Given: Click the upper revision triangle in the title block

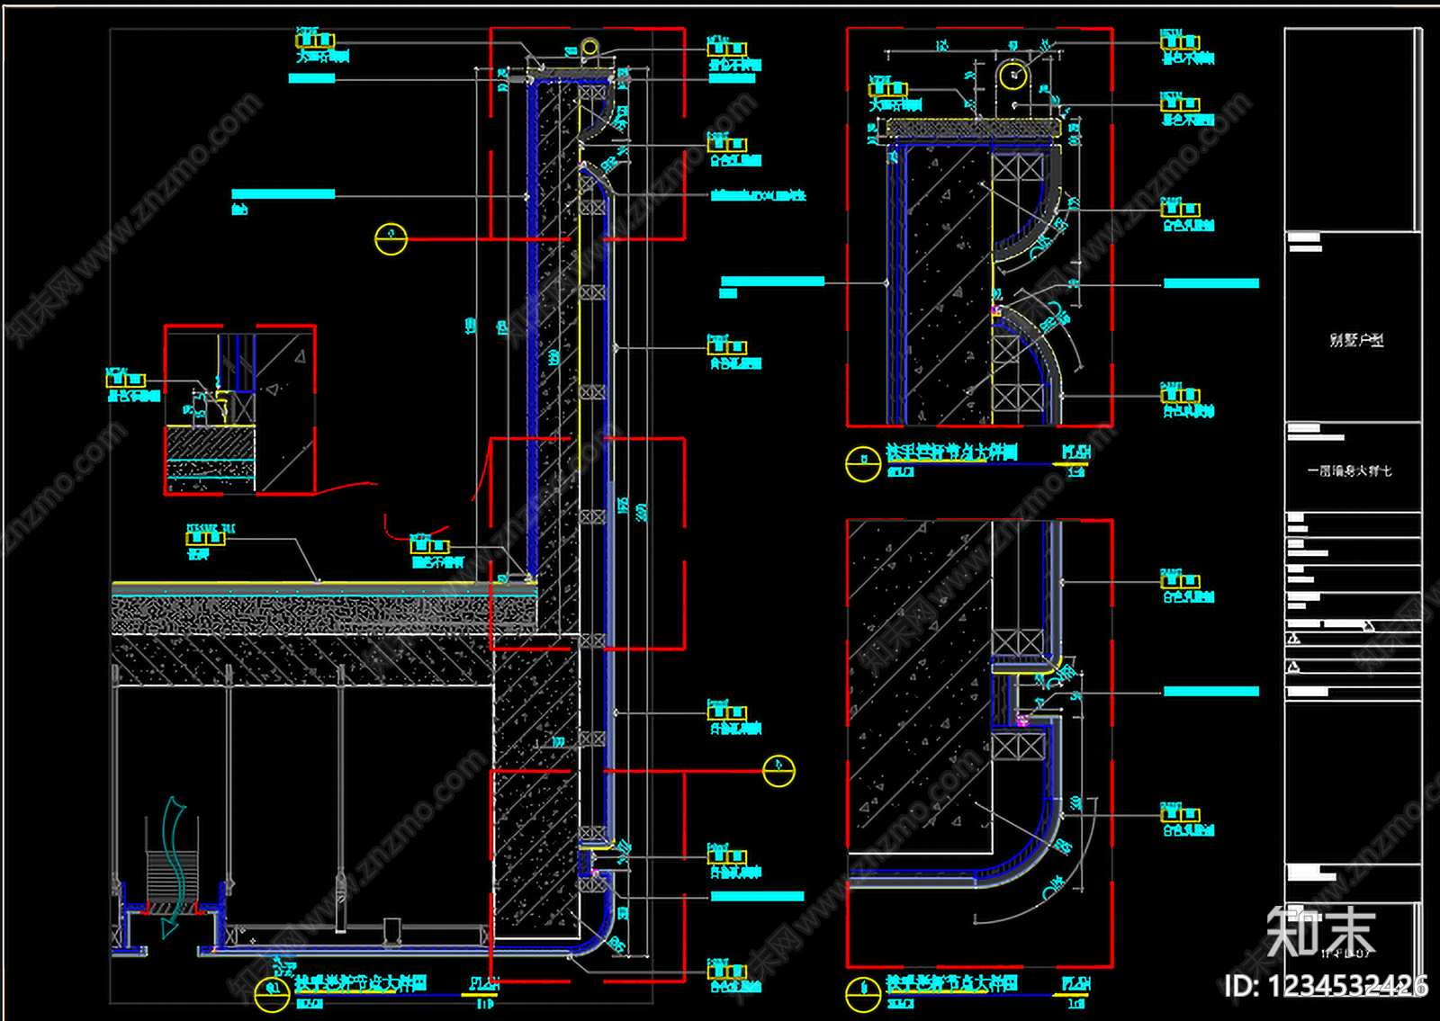Looking at the screenshot, I should (x=1293, y=639).
